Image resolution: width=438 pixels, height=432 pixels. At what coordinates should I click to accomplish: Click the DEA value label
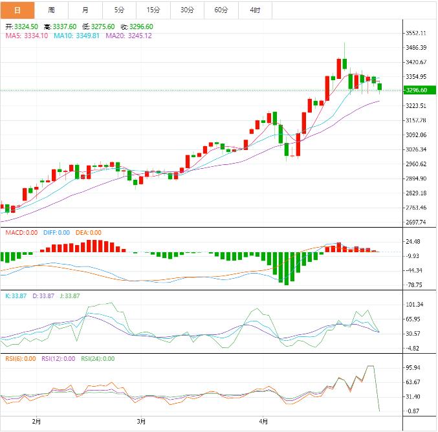pos(89,232)
